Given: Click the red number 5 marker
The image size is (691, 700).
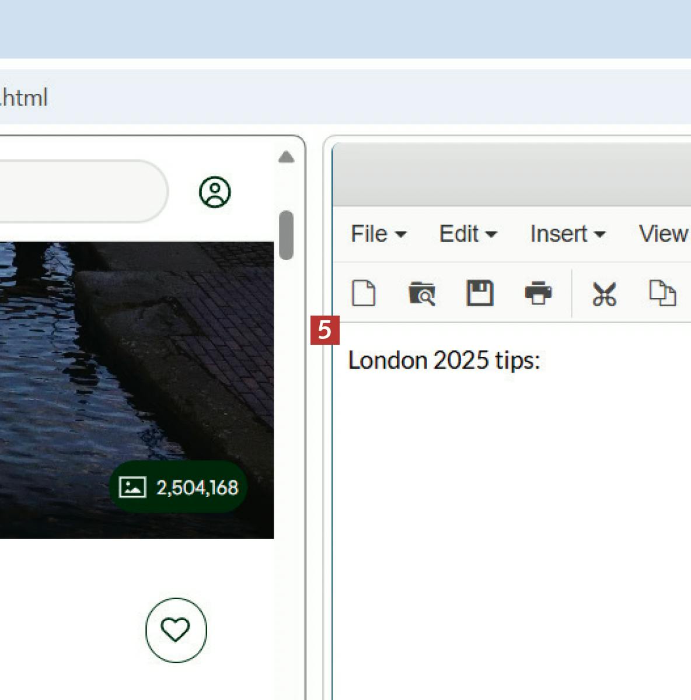Looking at the screenshot, I should pyautogui.click(x=324, y=330).
